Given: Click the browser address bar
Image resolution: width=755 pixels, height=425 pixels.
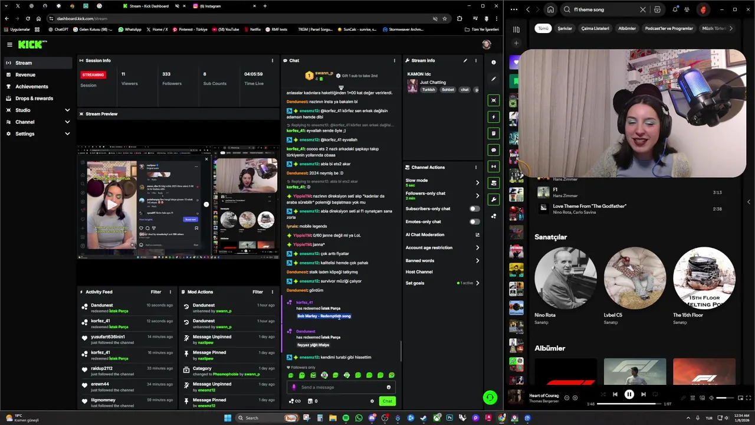Looking at the screenshot, I should click(x=242, y=18).
